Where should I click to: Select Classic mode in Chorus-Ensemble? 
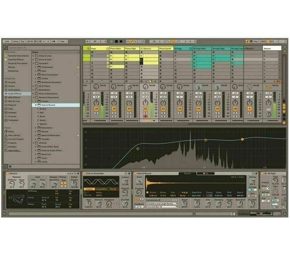[89, 189]
